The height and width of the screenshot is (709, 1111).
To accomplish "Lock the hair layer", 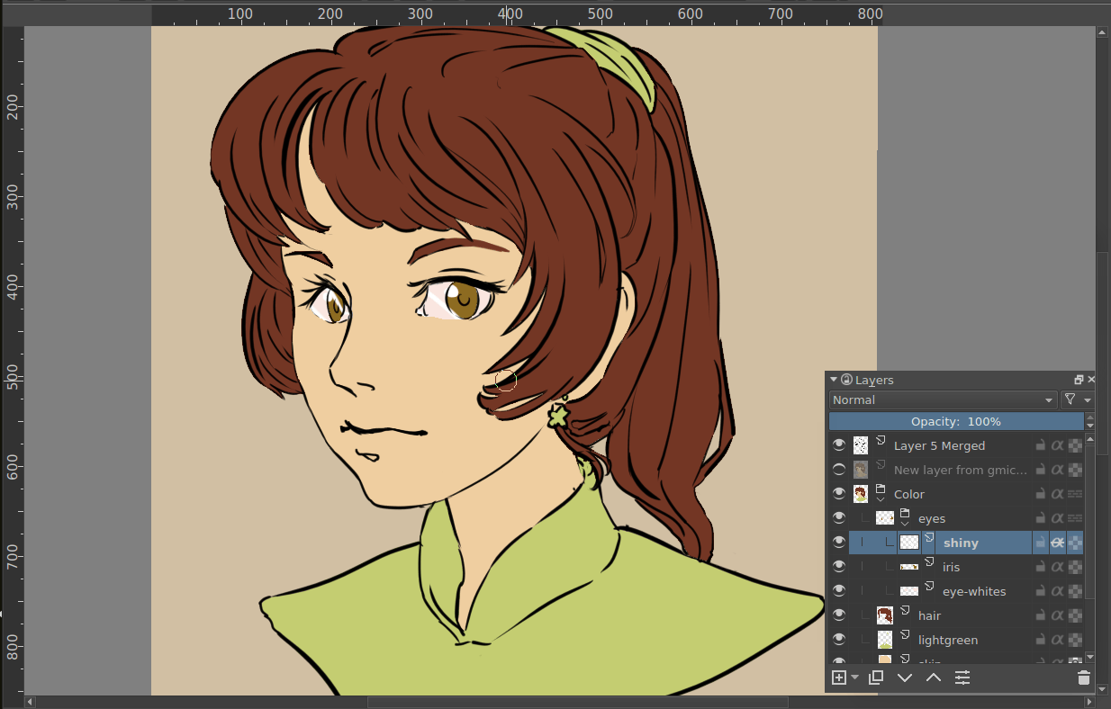I will coord(1040,615).
